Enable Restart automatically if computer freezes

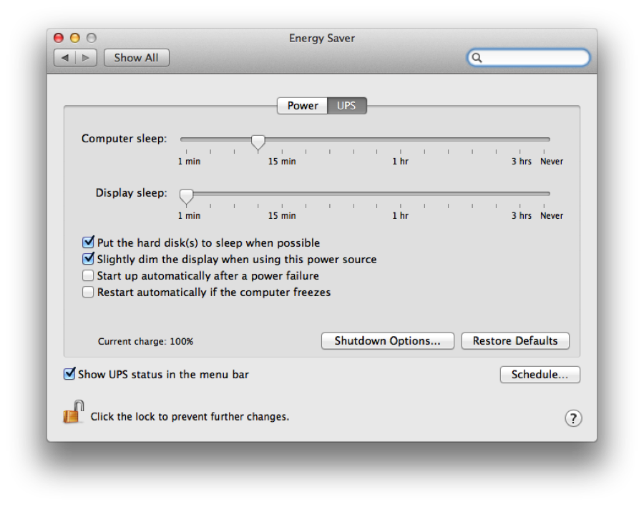89,292
